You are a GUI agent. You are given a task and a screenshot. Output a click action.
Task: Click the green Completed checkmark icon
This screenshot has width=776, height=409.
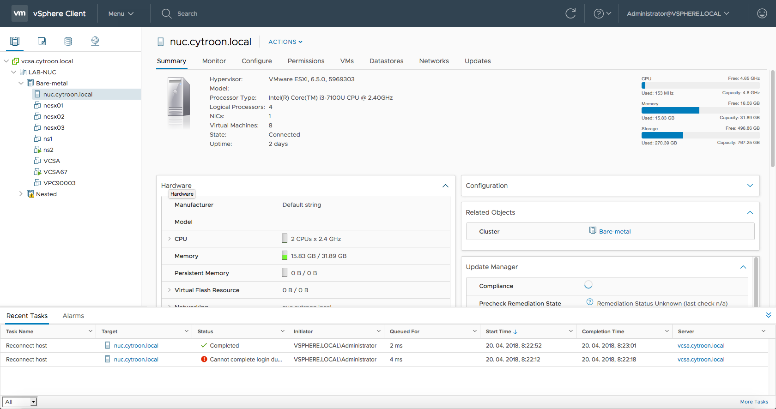tap(204, 345)
